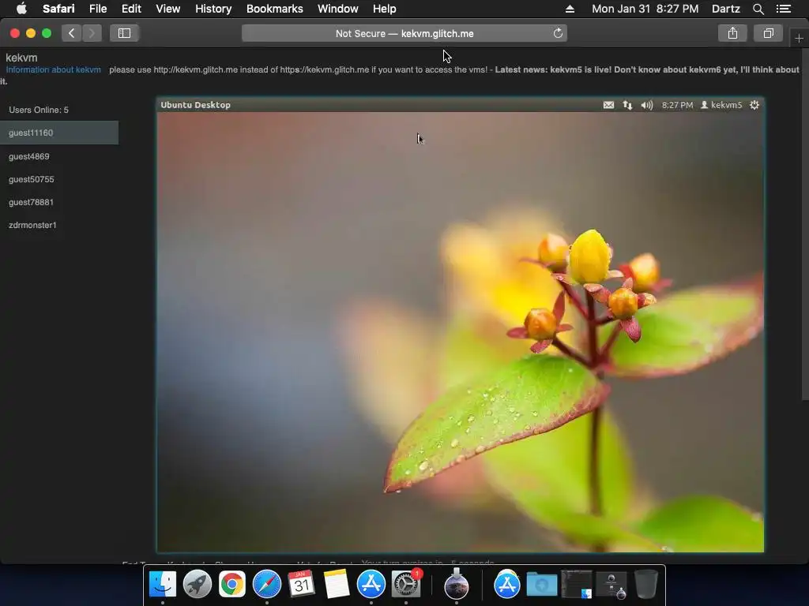Click the menu bar date and time

pos(645,9)
